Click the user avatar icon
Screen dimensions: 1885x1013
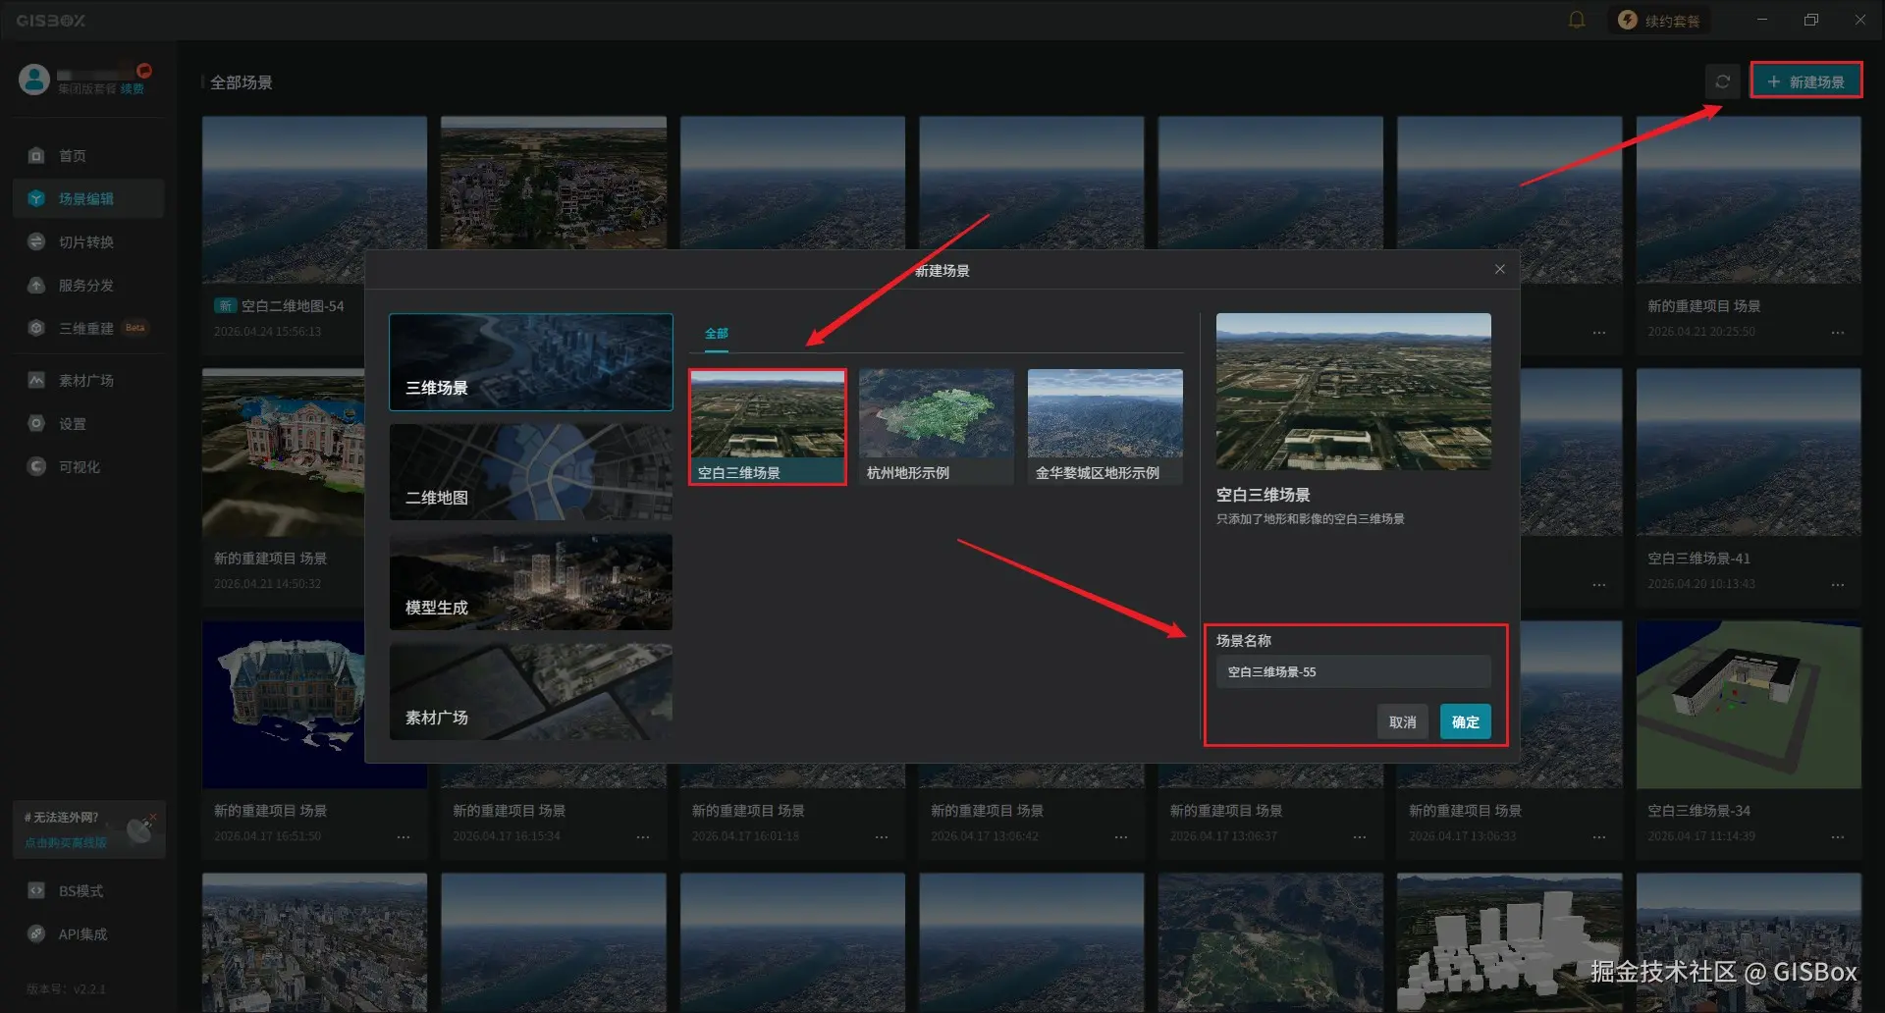tap(34, 80)
